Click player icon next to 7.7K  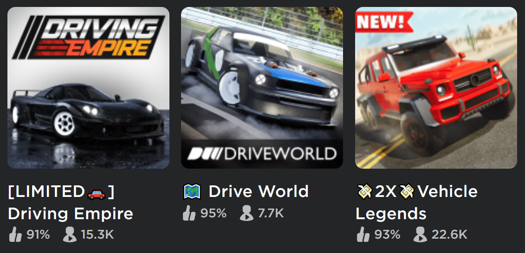click(x=247, y=213)
